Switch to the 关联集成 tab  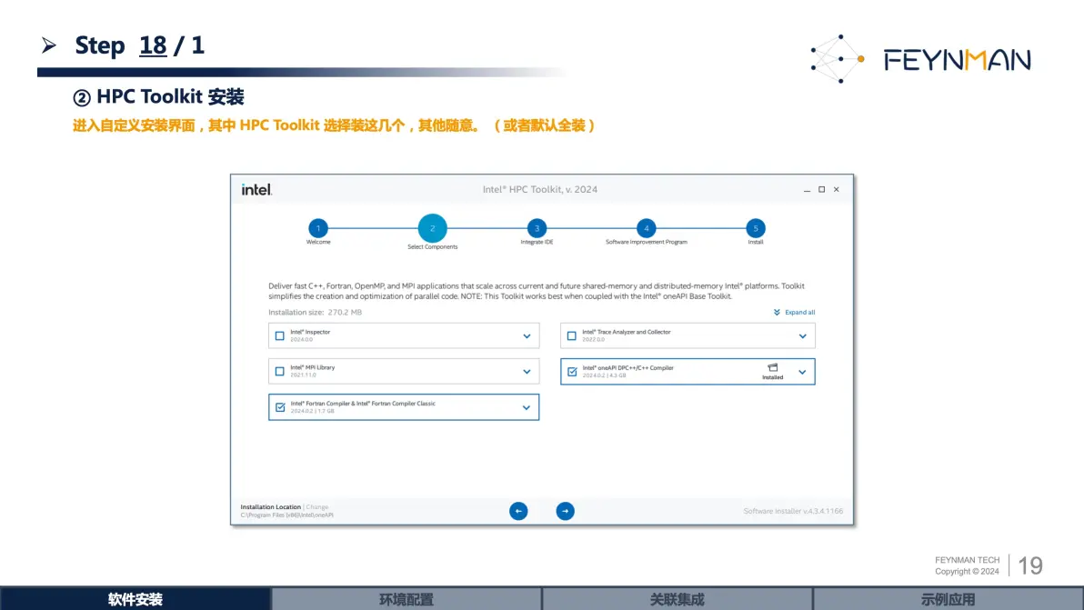pos(677,599)
